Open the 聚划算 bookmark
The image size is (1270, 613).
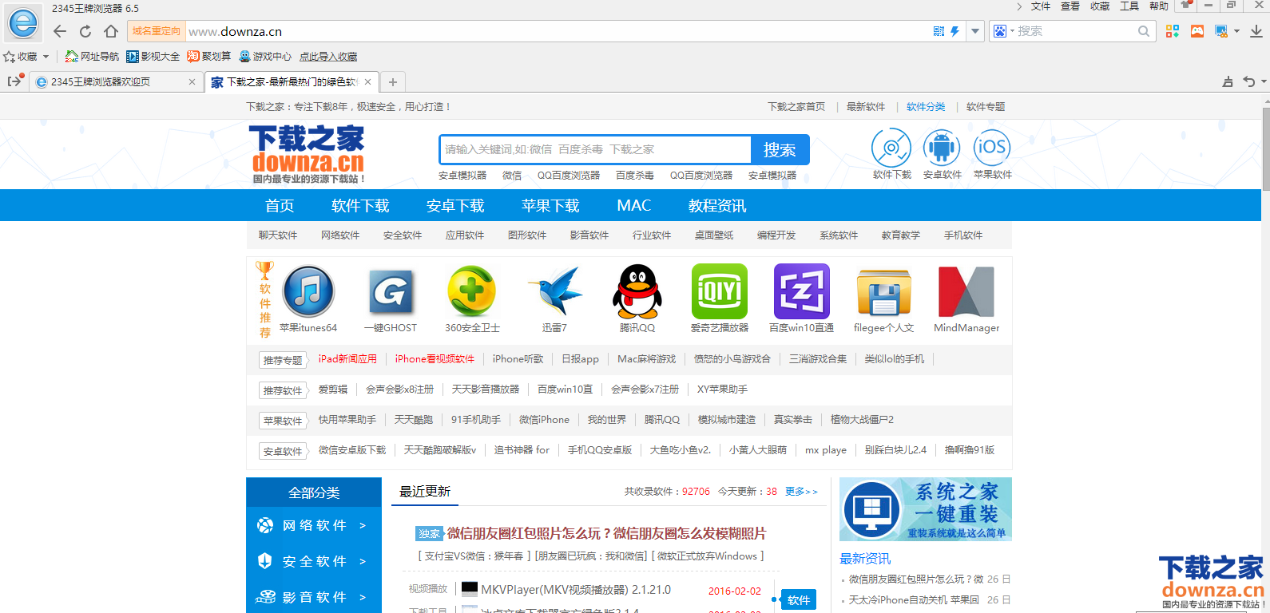(x=209, y=57)
